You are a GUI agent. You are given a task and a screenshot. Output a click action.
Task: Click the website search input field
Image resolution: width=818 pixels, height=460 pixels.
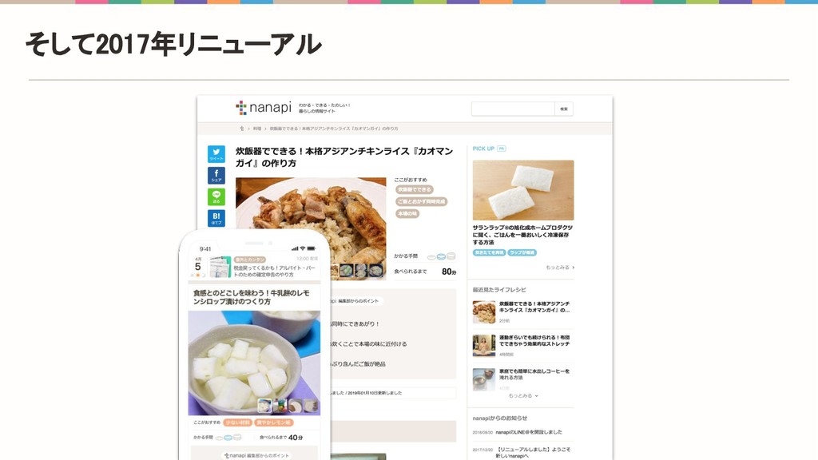coord(513,109)
